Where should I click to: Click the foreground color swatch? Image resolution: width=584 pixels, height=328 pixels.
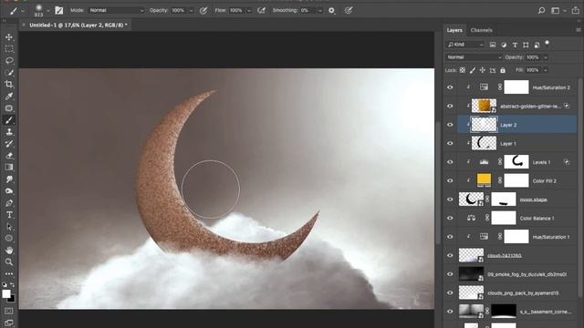click(6, 293)
